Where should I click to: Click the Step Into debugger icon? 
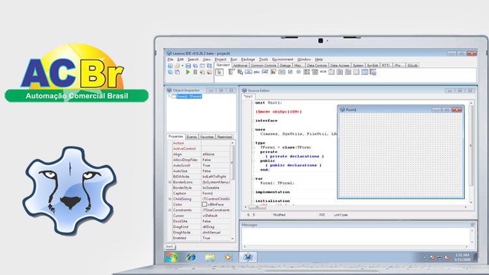[x=202, y=72]
